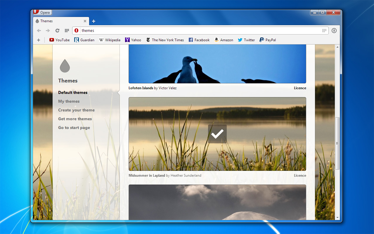374x234 pixels.
Task: Click the address bar containing themes
Action: 199,30
